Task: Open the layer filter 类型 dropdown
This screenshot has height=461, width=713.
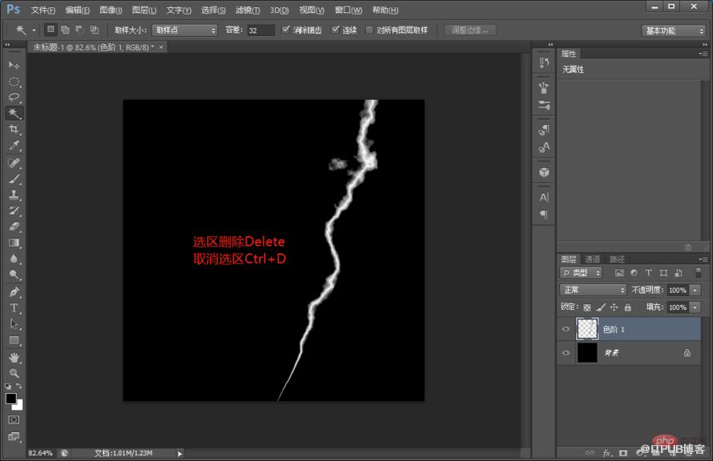Action: [581, 273]
